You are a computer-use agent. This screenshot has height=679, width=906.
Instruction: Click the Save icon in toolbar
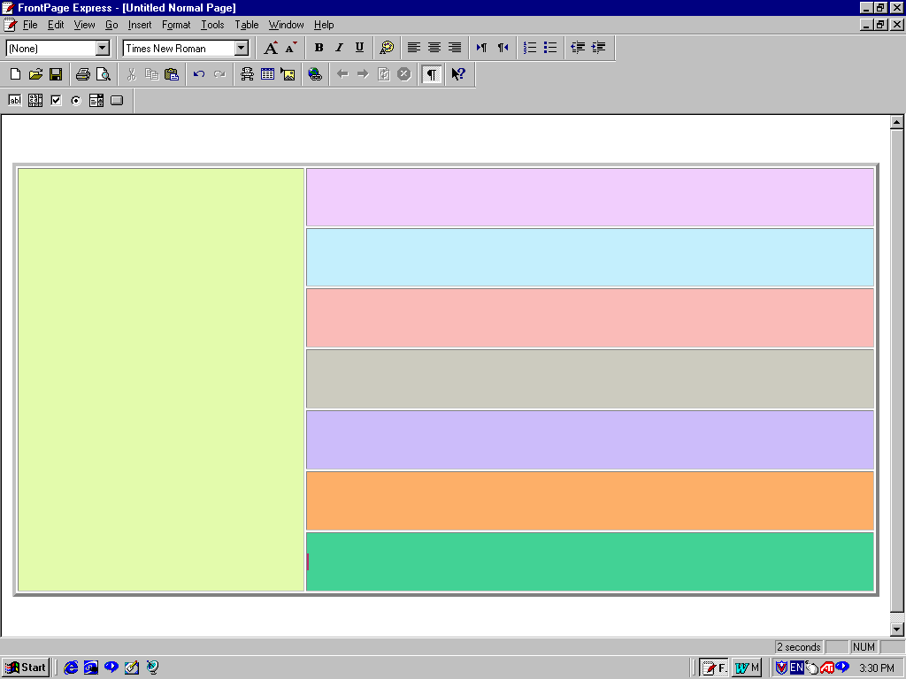click(56, 74)
